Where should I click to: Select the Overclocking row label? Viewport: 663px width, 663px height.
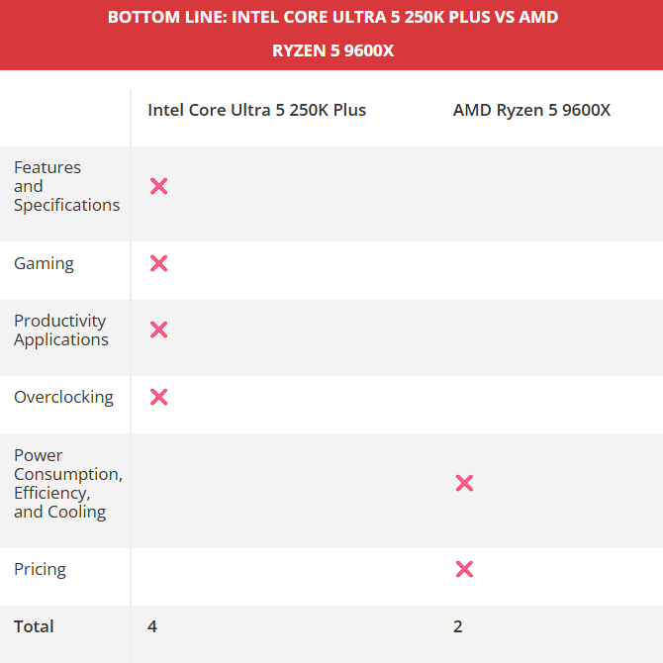[x=63, y=397]
